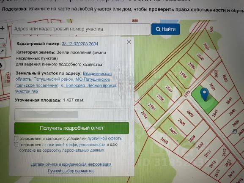Select parcel 2597 on the map
244x183 pixels.
tap(169, 89)
